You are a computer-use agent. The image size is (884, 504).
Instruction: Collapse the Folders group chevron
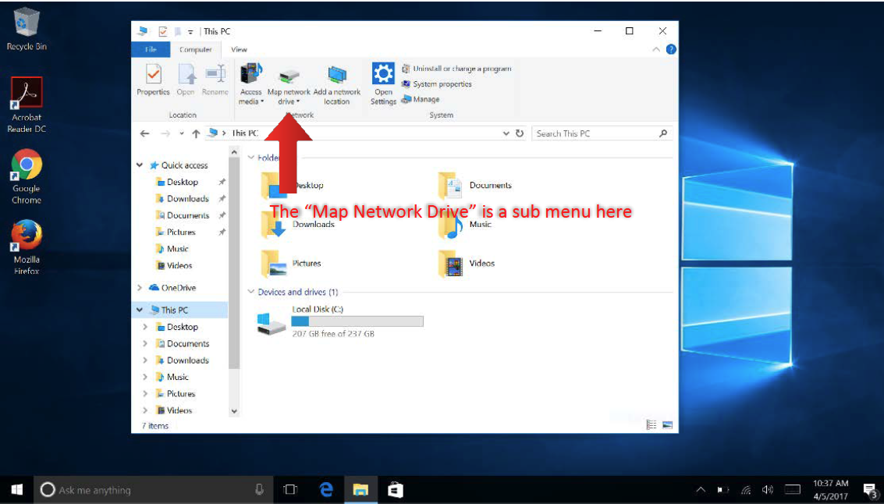click(x=251, y=158)
